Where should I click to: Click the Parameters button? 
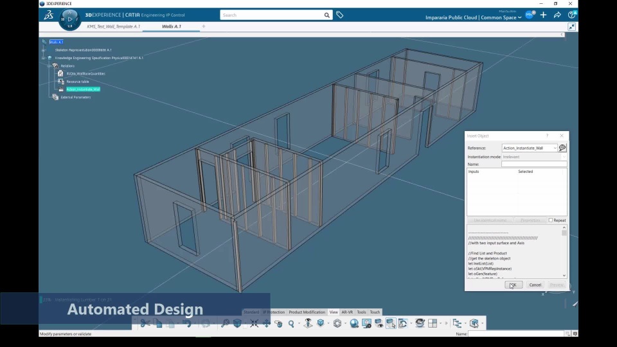point(530,220)
